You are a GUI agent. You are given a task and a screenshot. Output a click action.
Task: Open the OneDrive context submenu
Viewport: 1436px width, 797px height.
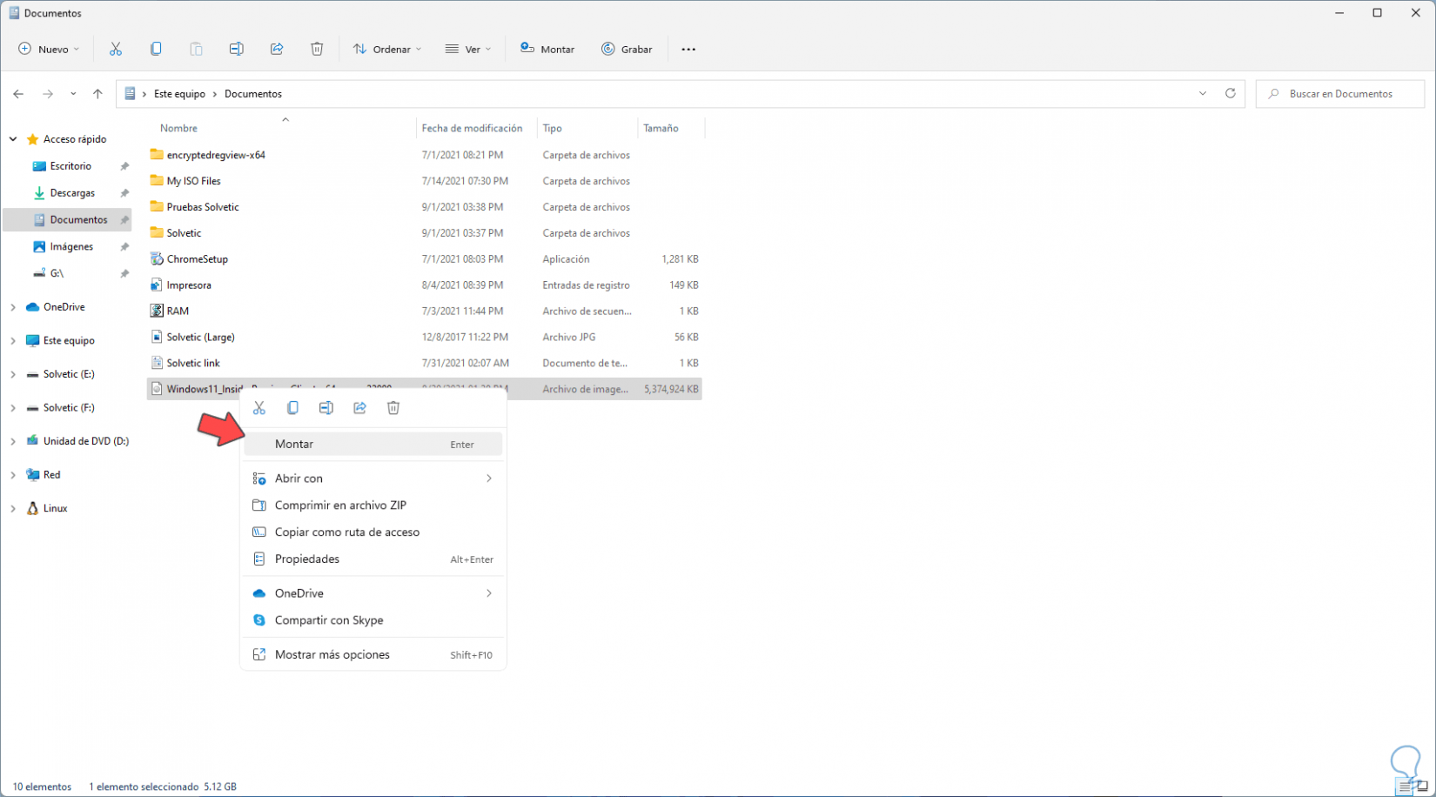(x=373, y=593)
